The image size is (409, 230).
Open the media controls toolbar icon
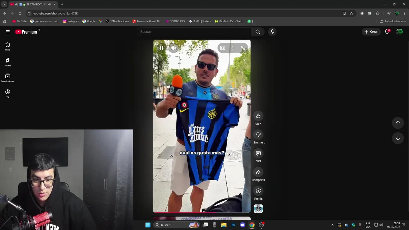pyautogui.click(x=389, y=13)
